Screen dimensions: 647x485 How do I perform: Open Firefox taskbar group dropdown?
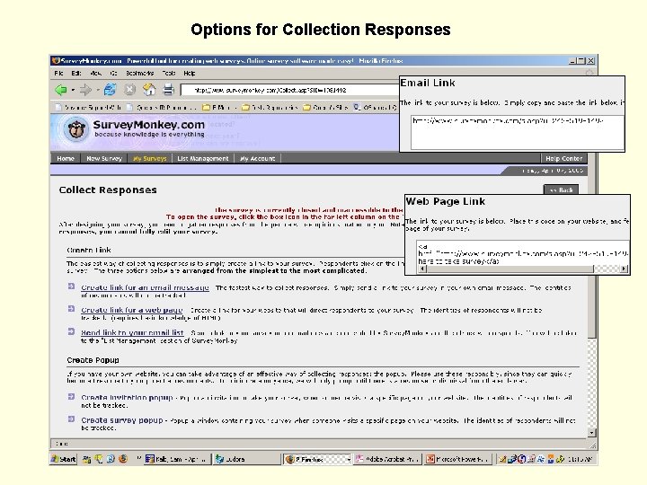(349, 459)
